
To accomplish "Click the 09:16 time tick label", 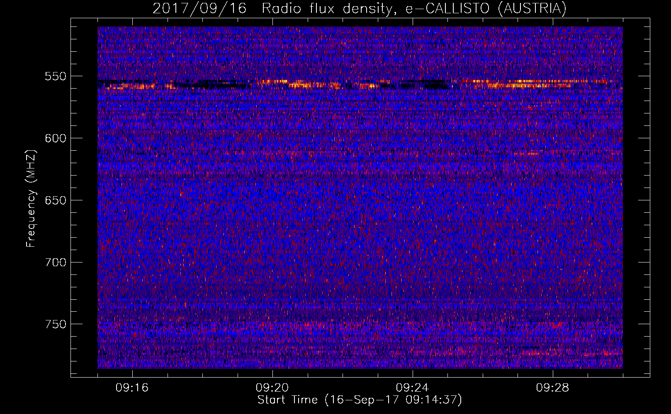I will point(132,388).
